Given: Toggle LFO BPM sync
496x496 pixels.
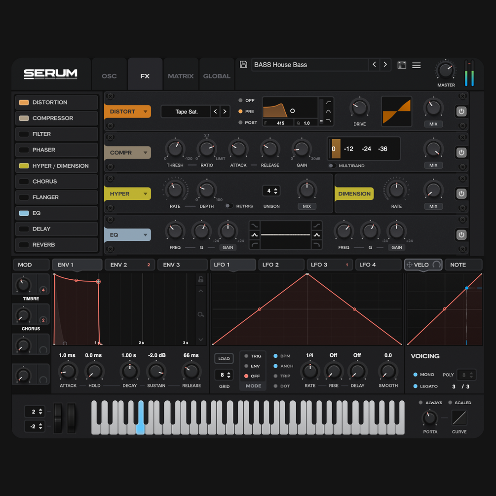Looking at the screenshot, I should 281,356.
